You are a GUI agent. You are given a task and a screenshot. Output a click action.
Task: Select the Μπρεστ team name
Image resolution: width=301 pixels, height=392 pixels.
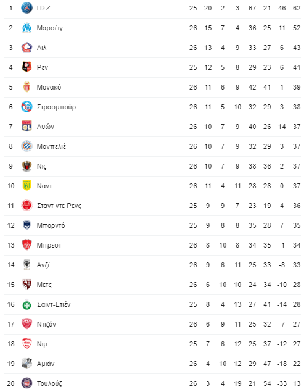tap(49, 245)
